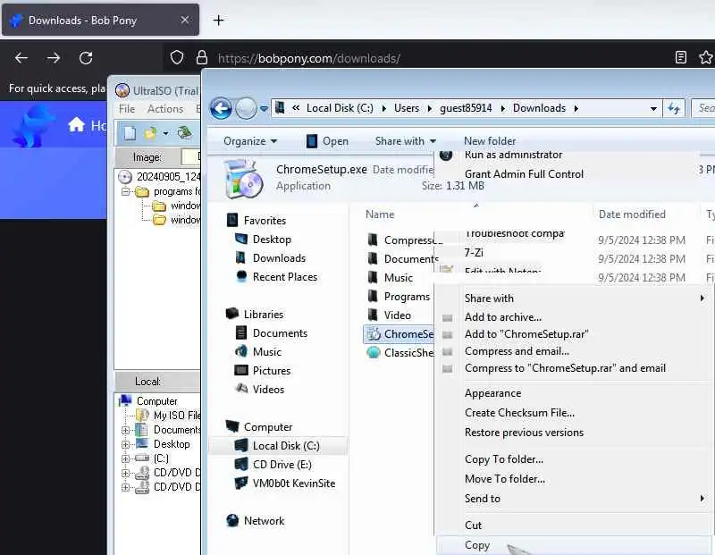Screen dimensions: 715x555
Task: Select Desktop under Favorites
Action: 263,240
